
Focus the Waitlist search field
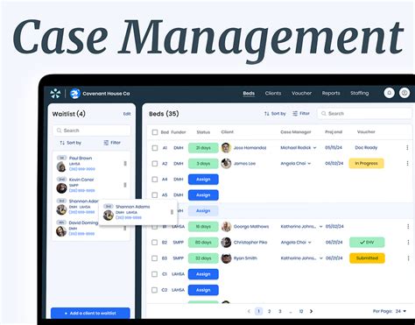[x=92, y=131]
